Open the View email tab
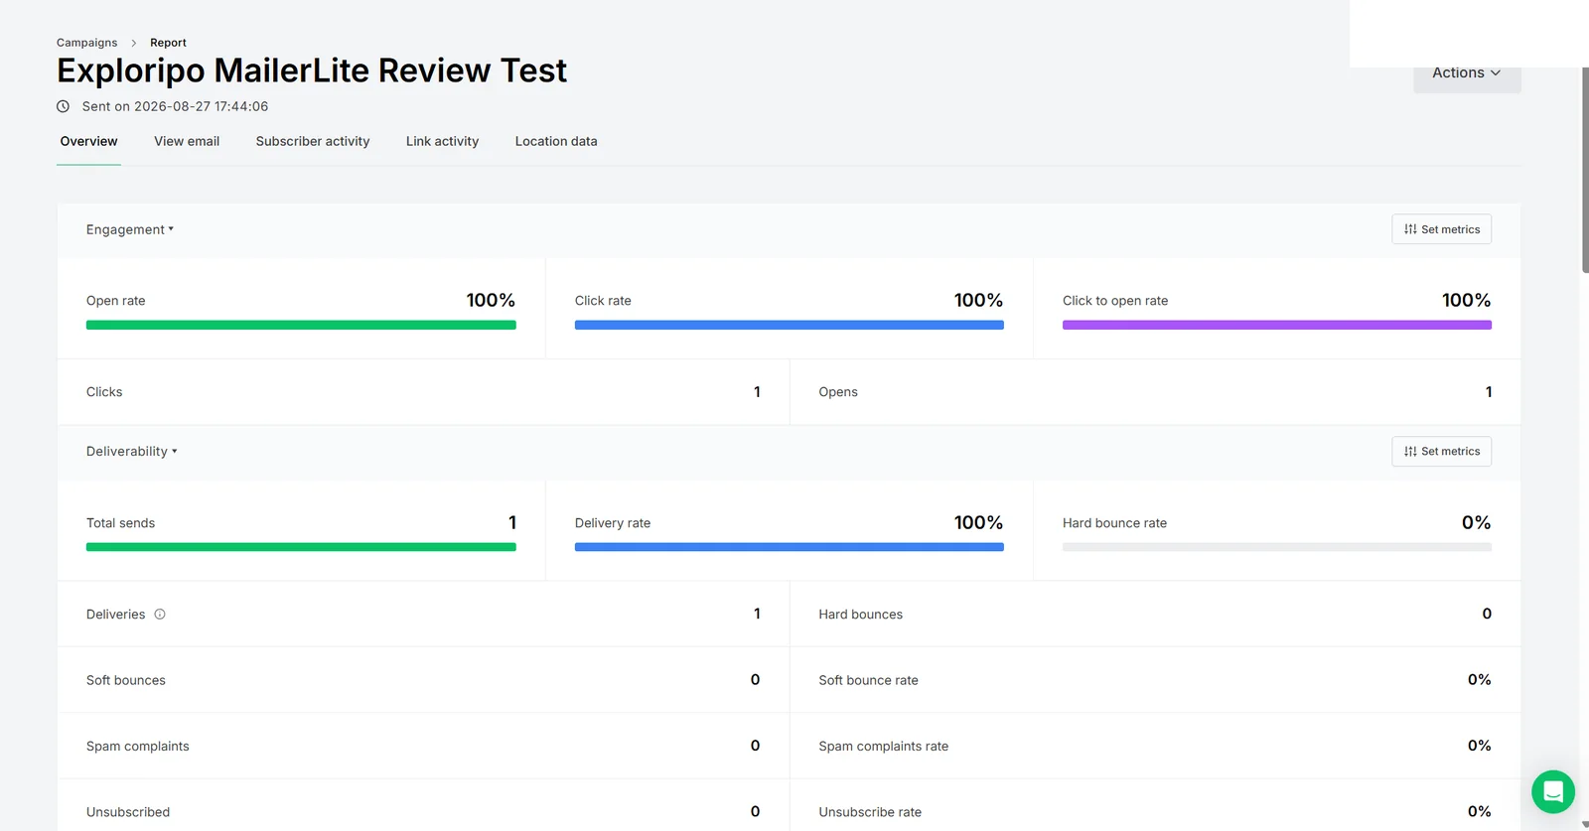The width and height of the screenshot is (1589, 831). click(x=187, y=141)
